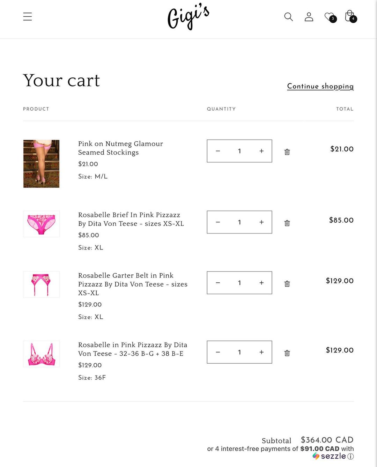Remove Glamour Seamed Stockings with trash icon
This screenshot has width=377, height=467.
(287, 152)
